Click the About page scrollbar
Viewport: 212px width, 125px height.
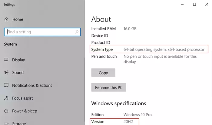click(x=211, y=74)
